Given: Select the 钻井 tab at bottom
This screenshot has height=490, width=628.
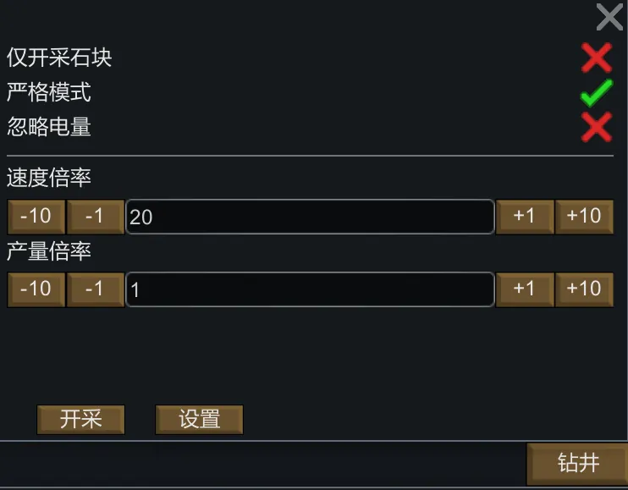Looking at the screenshot, I should point(578,463).
